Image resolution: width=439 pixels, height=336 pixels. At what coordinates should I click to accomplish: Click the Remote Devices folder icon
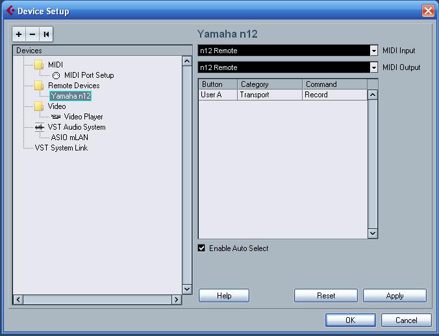pos(39,86)
